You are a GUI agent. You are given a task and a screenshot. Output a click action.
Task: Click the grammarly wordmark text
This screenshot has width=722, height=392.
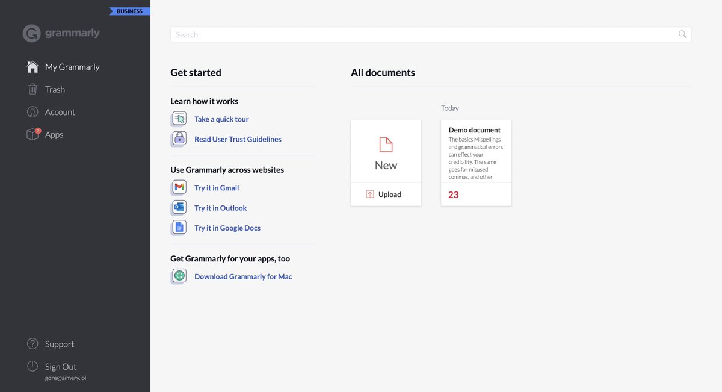pyautogui.click(x=72, y=33)
